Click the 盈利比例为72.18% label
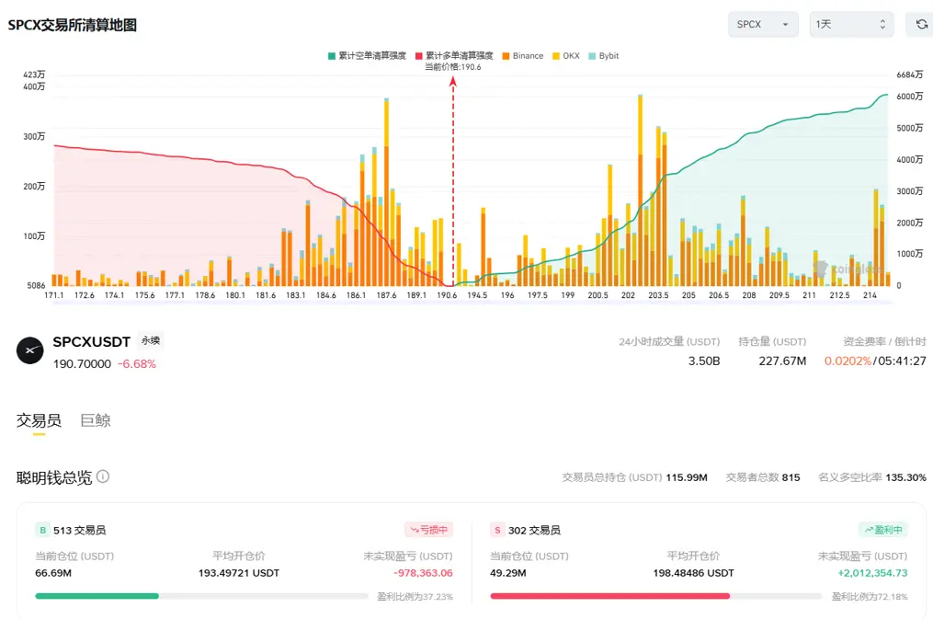The width and height of the screenshot is (933, 619). click(x=870, y=596)
